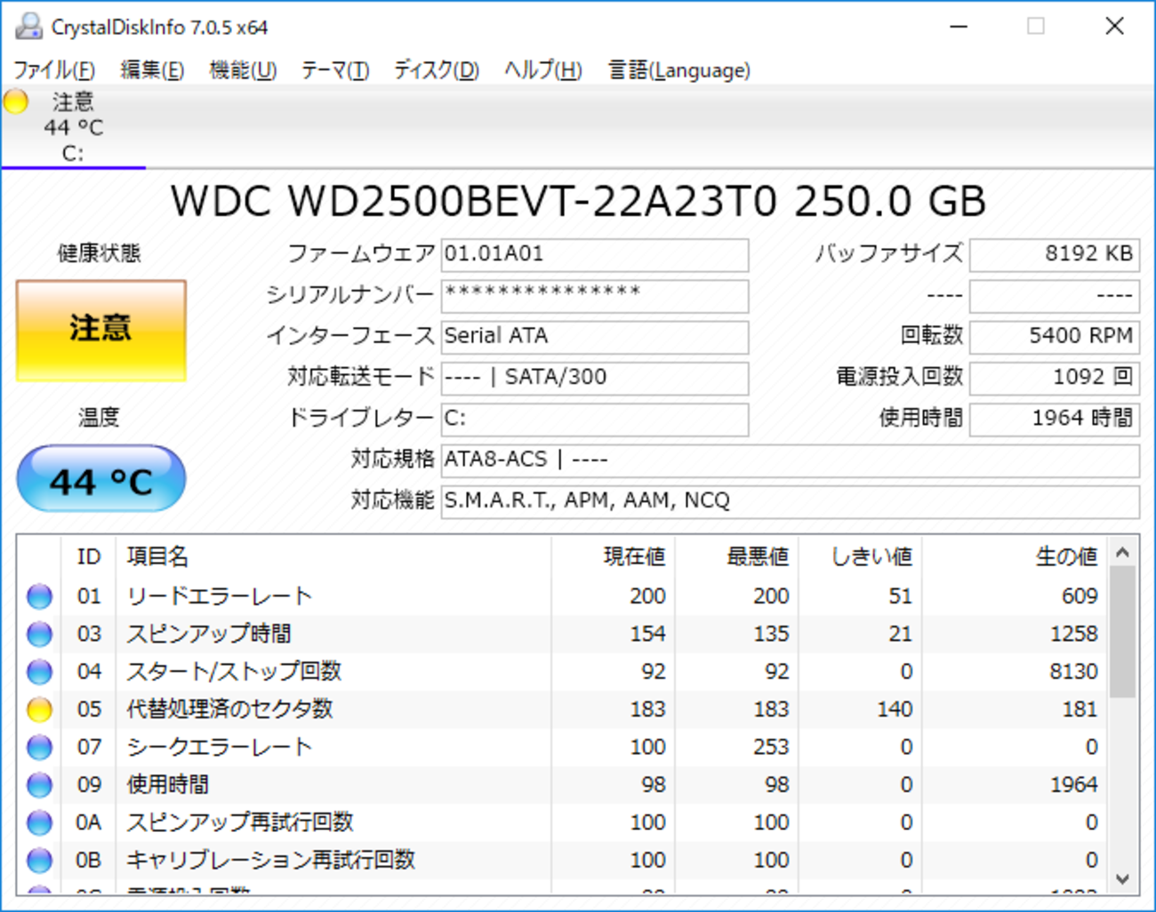Image resolution: width=1156 pixels, height=912 pixels.
Task: Click the yellow 注意 health status button
Action: point(101,331)
